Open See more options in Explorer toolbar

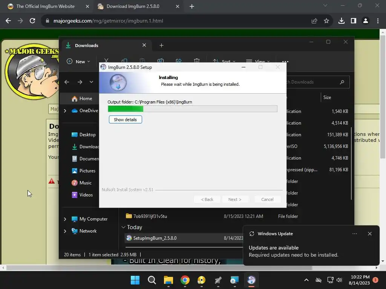(285, 61)
